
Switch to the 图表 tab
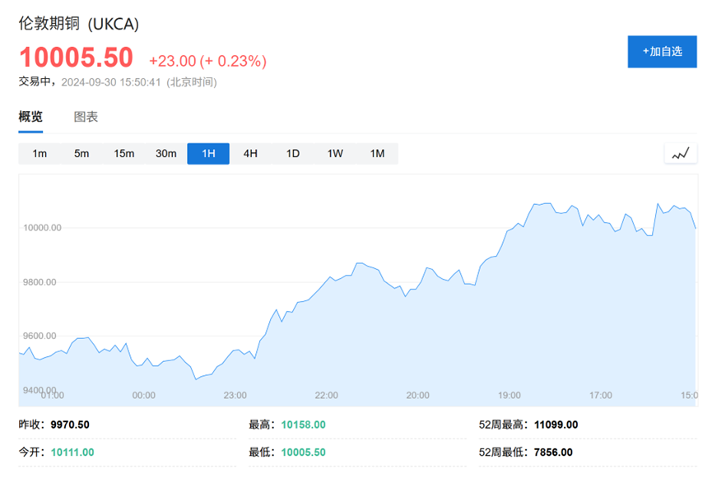click(x=86, y=117)
